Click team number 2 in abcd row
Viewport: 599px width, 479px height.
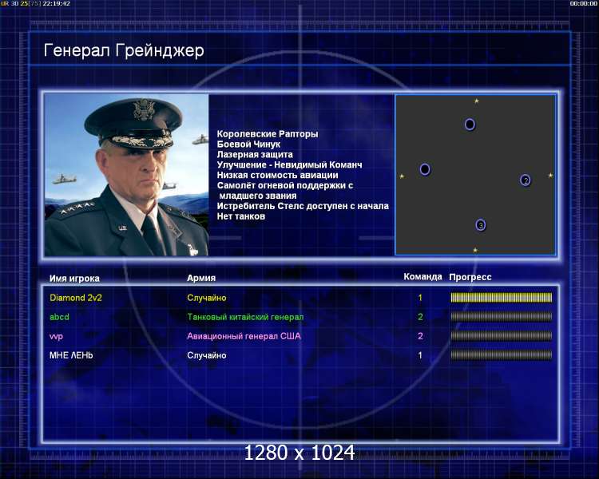pyautogui.click(x=420, y=317)
